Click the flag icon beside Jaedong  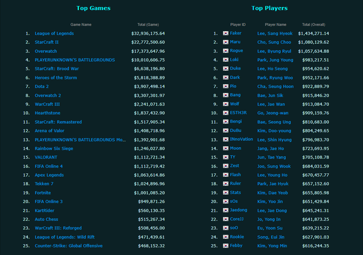click(x=226, y=210)
